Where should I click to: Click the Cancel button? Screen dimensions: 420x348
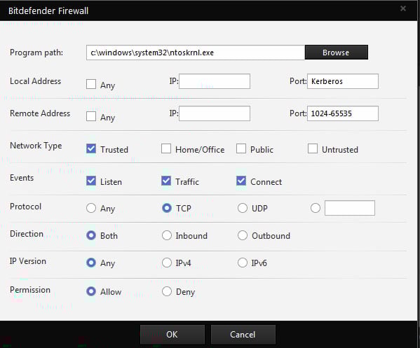click(x=243, y=335)
